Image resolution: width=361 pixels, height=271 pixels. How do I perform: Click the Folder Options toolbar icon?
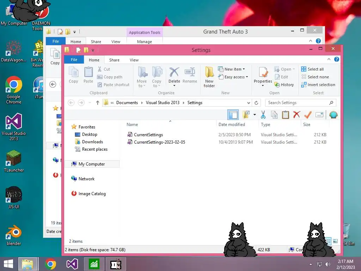click(x=246, y=115)
